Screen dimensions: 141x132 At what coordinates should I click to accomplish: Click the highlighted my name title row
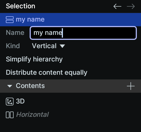(x=70, y=20)
